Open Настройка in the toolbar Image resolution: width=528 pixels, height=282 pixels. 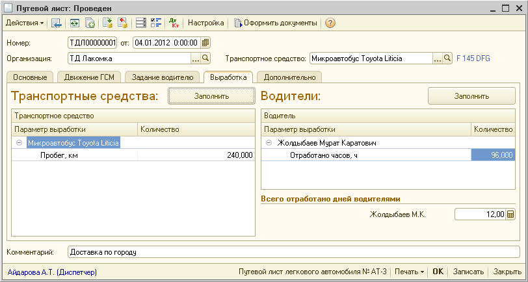click(205, 23)
